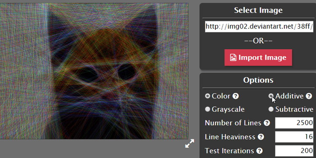Focus the Line Heaviness field showing 16
The width and height of the screenshot is (316, 158).
294,137
